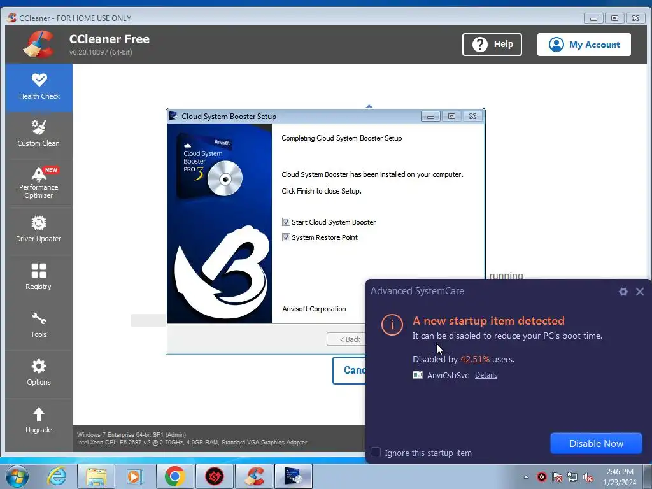Open the Registry cleaner section
The width and height of the screenshot is (652, 489).
click(39, 276)
